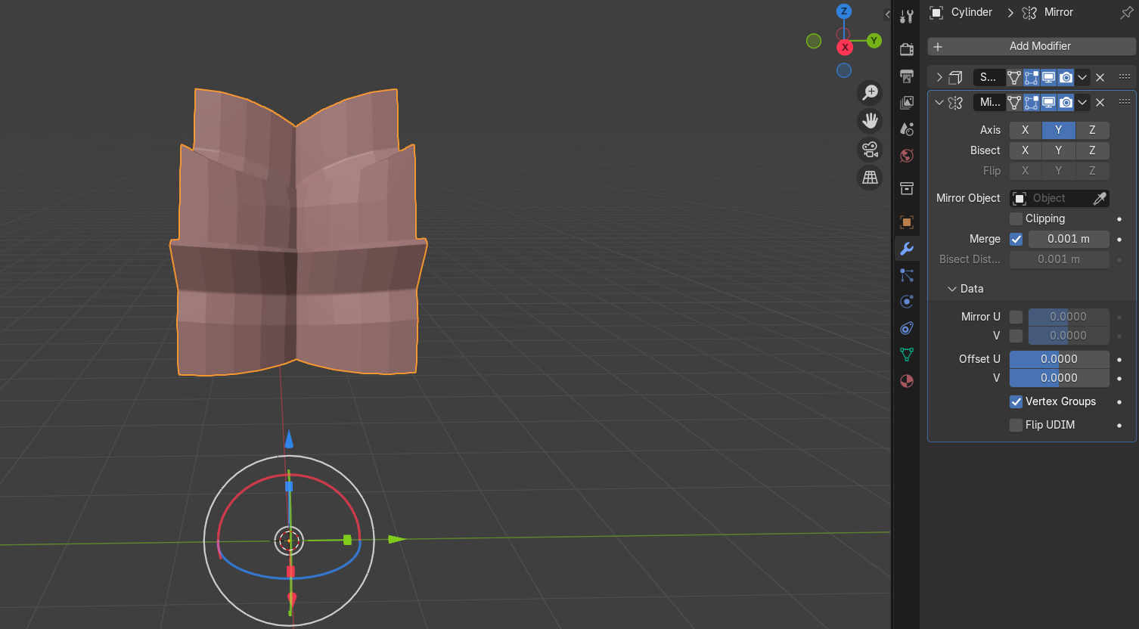Image resolution: width=1139 pixels, height=629 pixels.
Task: Toggle On Cage for S... modifier
Action: [x=1014, y=77]
